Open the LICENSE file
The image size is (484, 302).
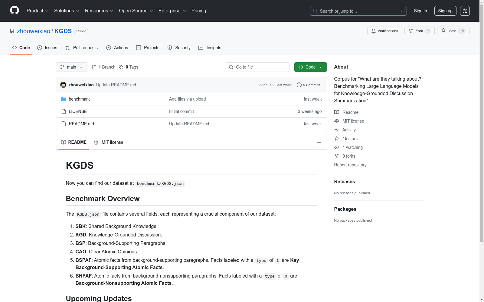pos(78,111)
